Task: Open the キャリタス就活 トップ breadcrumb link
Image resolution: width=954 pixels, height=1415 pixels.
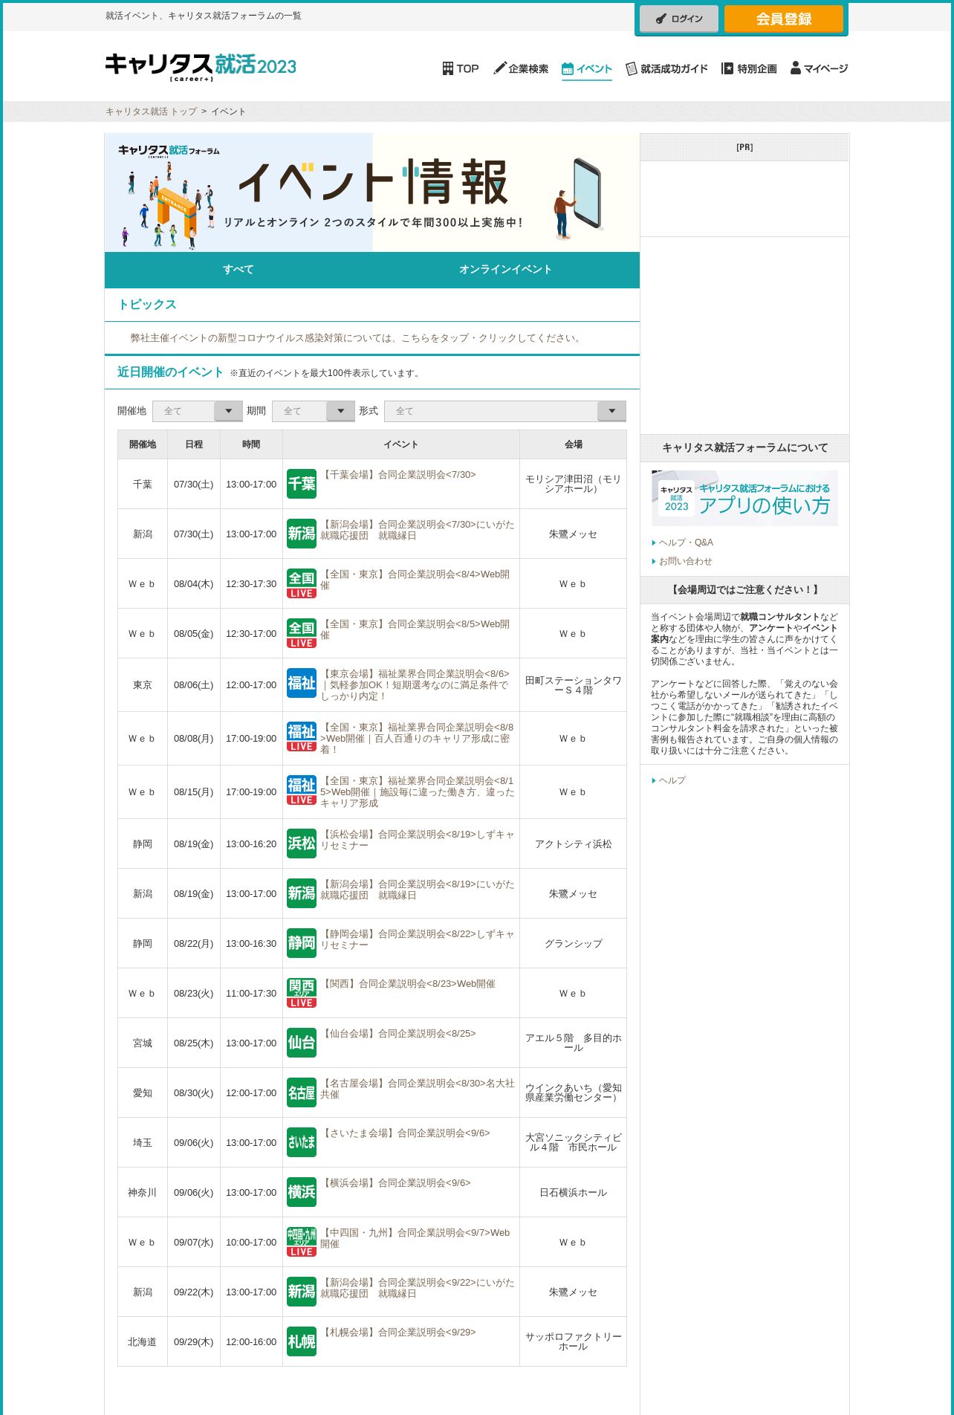Action: pyautogui.click(x=151, y=111)
